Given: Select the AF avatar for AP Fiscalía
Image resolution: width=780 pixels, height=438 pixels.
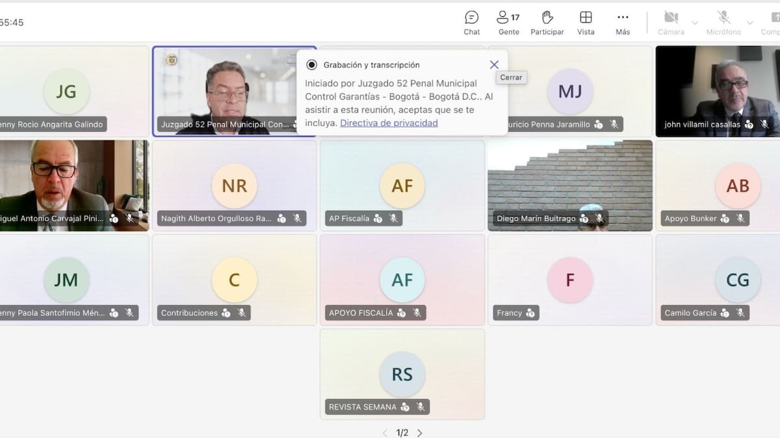Looking at the screenshot, I should [x=402, y=186].
